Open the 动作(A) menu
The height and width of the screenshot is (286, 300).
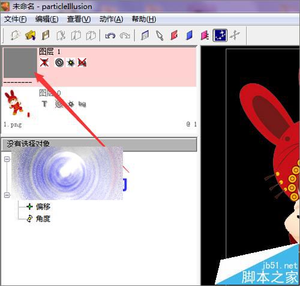click(x=111, y=19)
